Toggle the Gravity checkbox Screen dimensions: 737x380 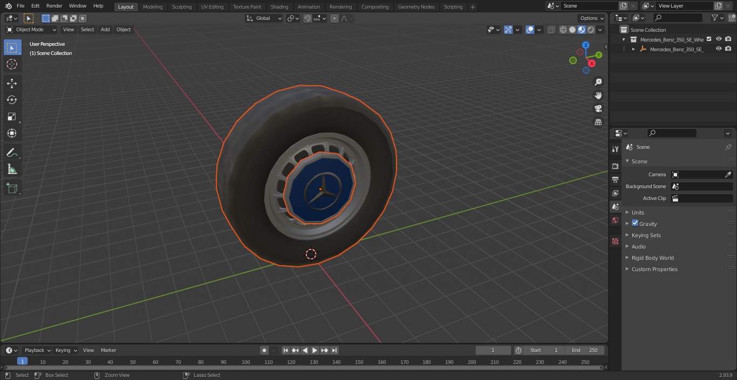coord(635,223)
